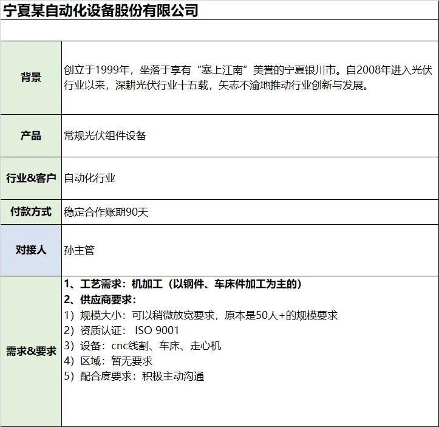Image resolution: width=439 pixels, height=427 pixels.
Task: Click the blue 对接人 label cell
Action: point(31,250)
